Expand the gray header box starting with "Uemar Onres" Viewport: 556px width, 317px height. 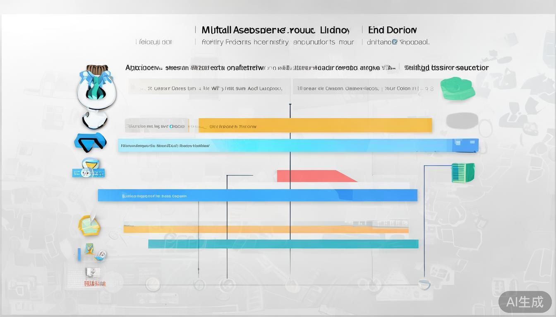pos(209,87)
